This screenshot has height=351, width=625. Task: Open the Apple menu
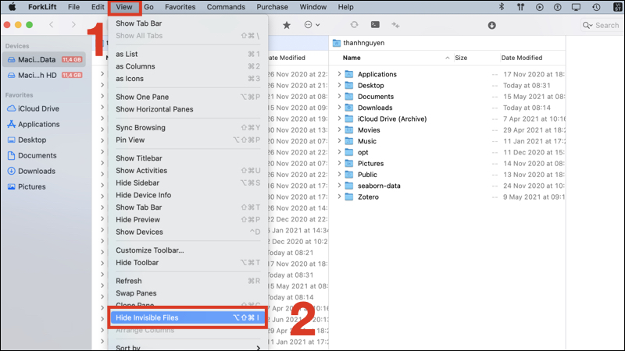(x=12, y=7)
